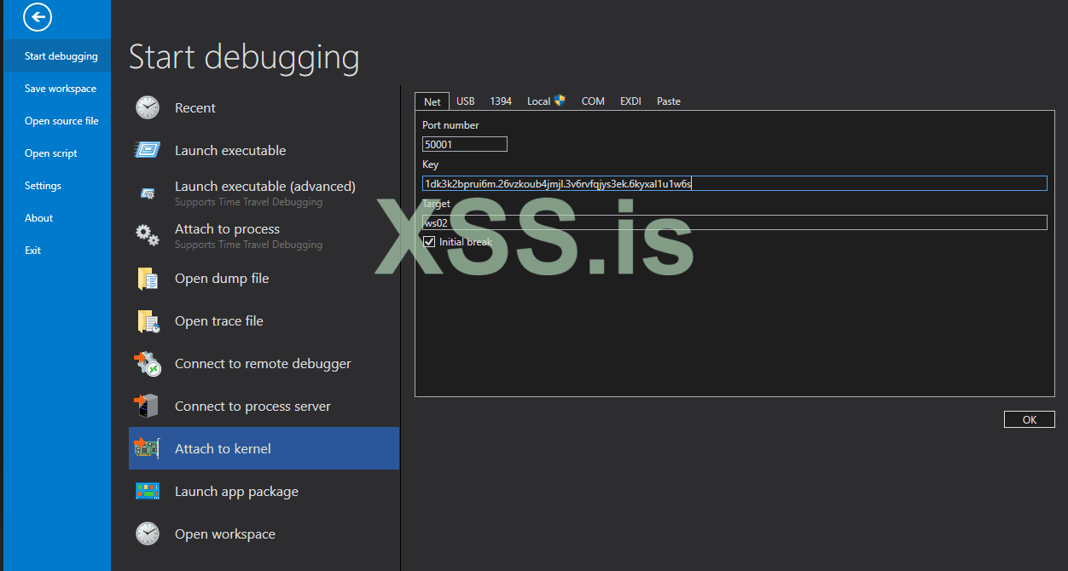This screenshot has height=571, width=1068.
Task: Click the Port number field
Action: pos(465,144)
